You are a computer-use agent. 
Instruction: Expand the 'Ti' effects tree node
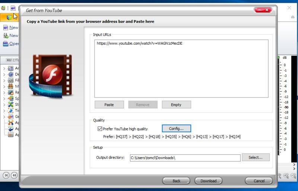(x=4, y=111)
